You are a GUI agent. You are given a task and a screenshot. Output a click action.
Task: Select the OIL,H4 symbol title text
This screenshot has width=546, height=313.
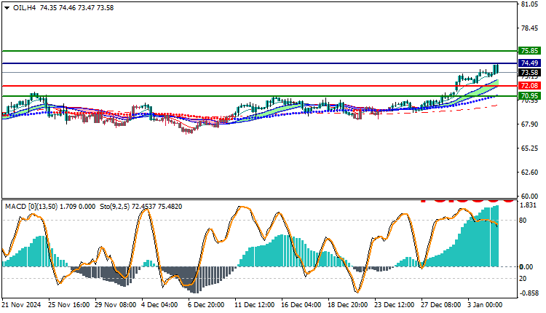tap(24, 8)
